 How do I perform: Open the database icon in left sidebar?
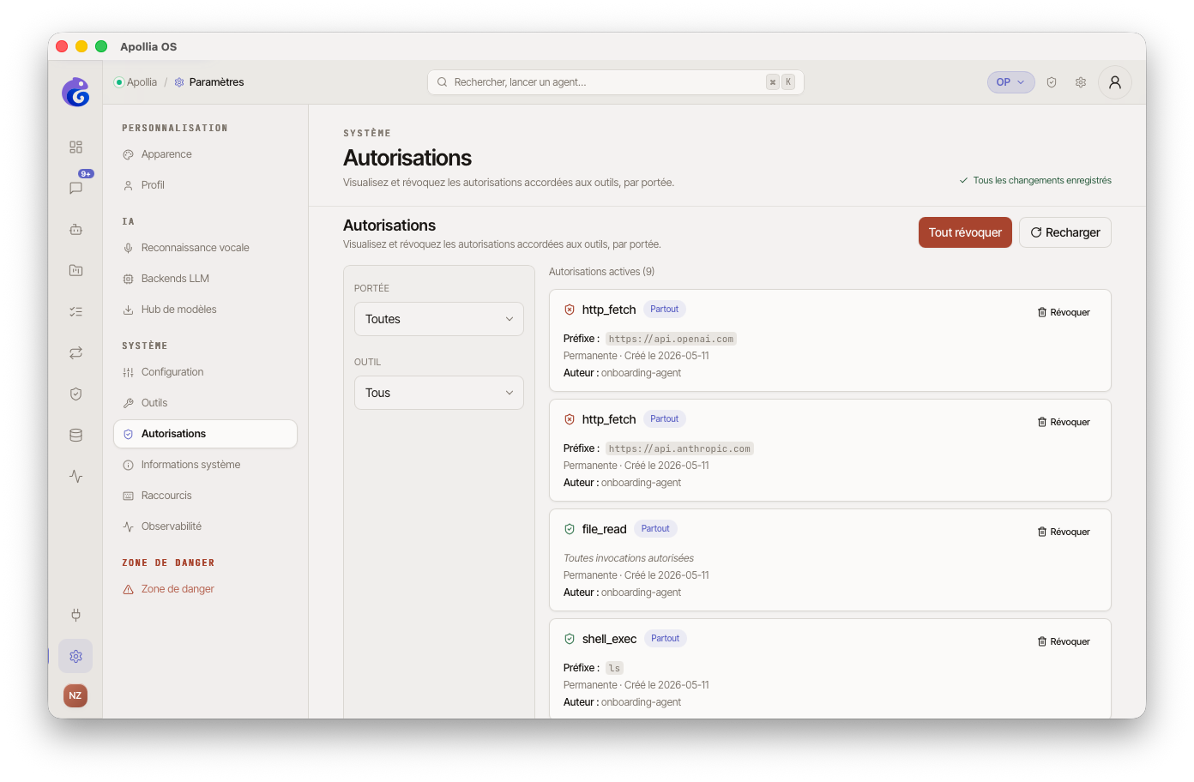coord(75,435)
